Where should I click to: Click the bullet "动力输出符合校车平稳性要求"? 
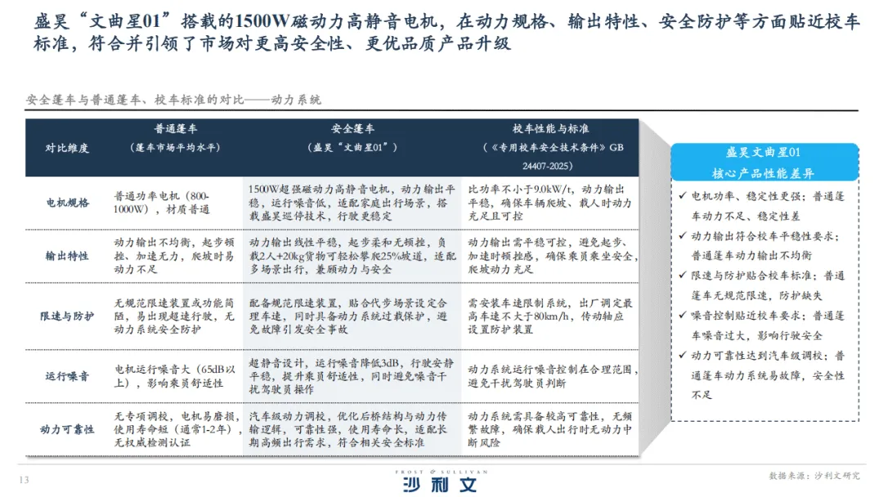tap(760, 246)
